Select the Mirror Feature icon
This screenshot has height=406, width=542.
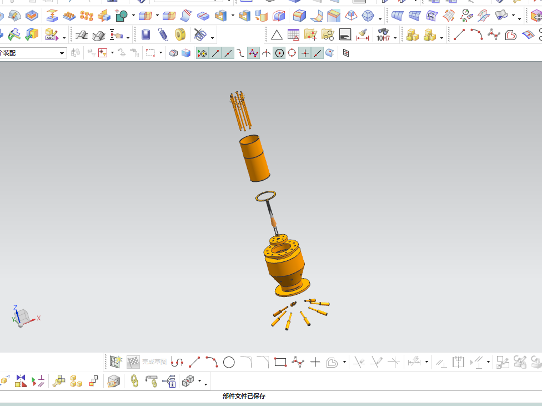pyautogui.click(x=104, y=16)
